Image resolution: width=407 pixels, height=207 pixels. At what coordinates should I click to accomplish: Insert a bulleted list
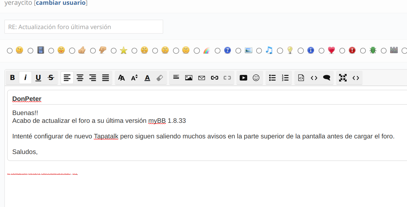[x=272, y=78]
